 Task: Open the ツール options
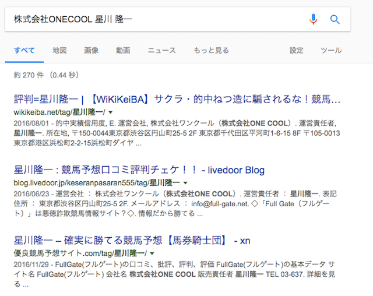[331, 51]
